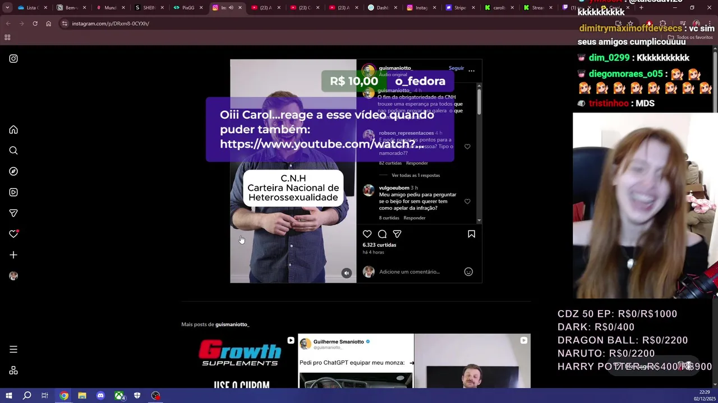Click browser home button

tap(48, 24)
